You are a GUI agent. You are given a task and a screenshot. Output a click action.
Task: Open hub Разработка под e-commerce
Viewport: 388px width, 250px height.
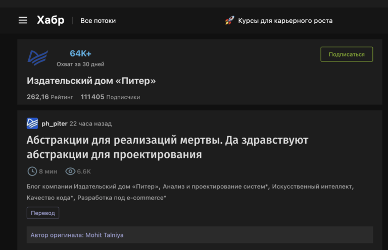point(122,198)
